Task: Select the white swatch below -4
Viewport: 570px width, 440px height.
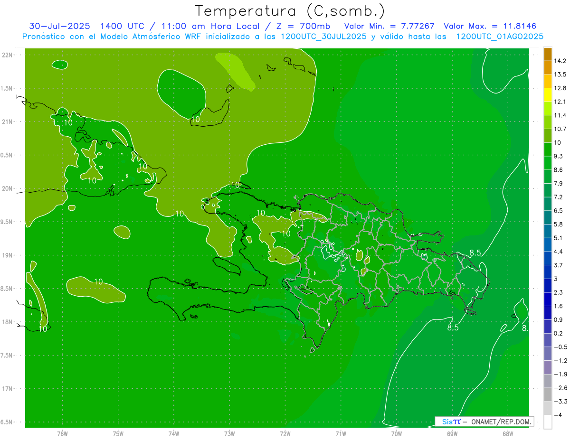Action: click(x=548, y=422)
